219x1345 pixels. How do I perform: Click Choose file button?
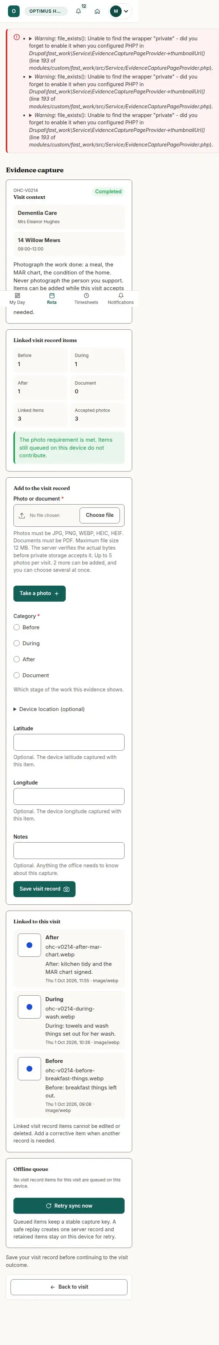point(100,515)
